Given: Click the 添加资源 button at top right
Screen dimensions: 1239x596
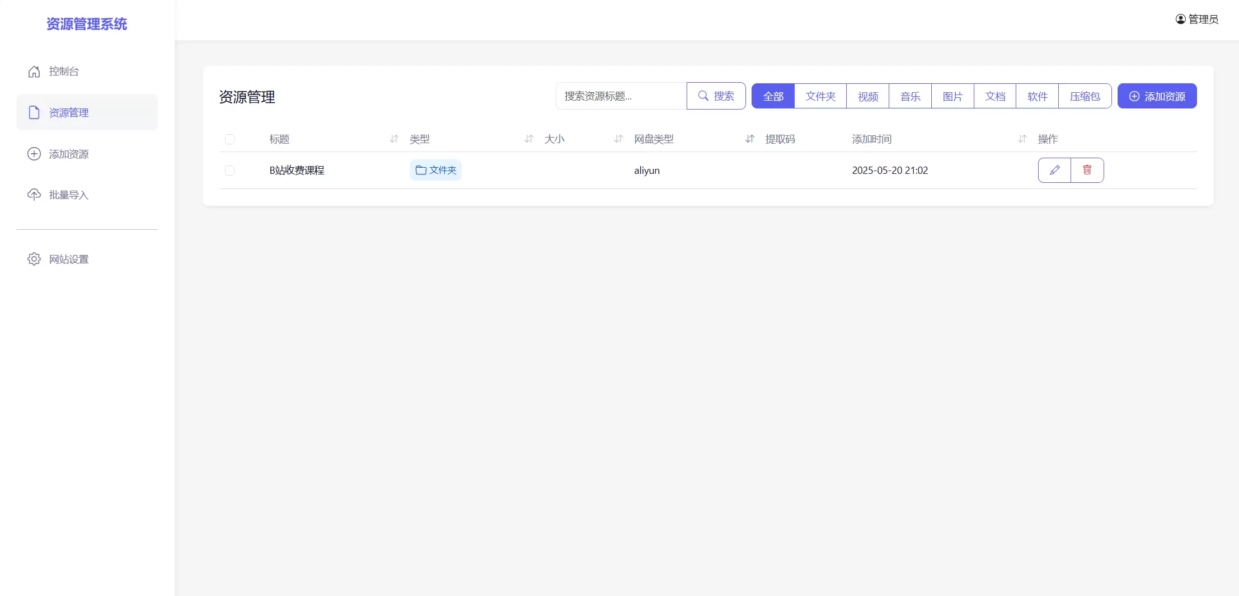Looking at the screenshot, I should [x=1157, y=96].
